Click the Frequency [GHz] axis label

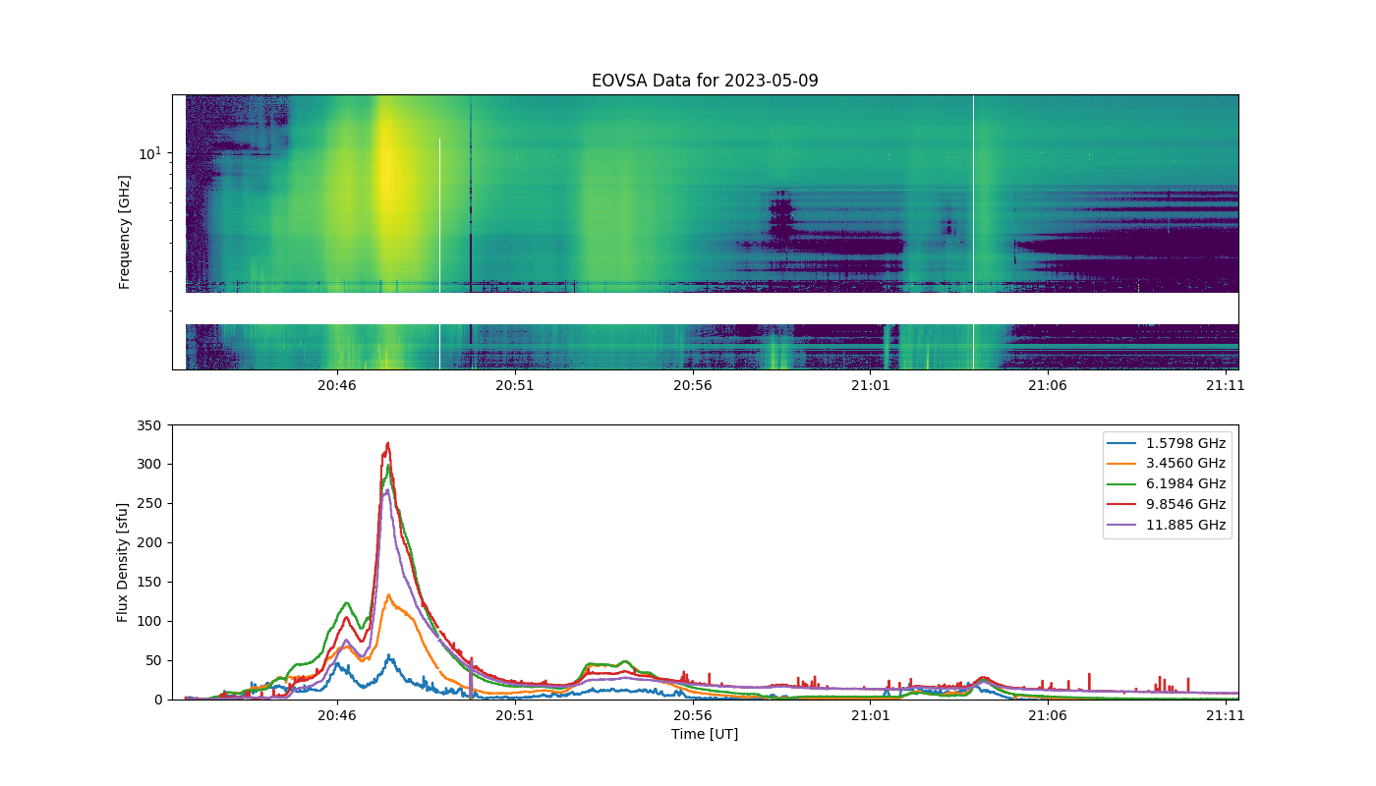(x=125, y=232)
